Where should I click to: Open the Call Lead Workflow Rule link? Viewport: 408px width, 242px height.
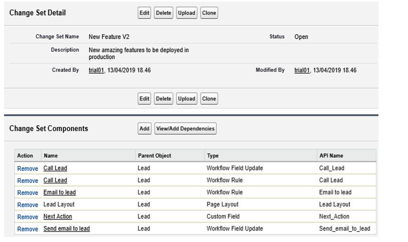(x=55, y=180)
